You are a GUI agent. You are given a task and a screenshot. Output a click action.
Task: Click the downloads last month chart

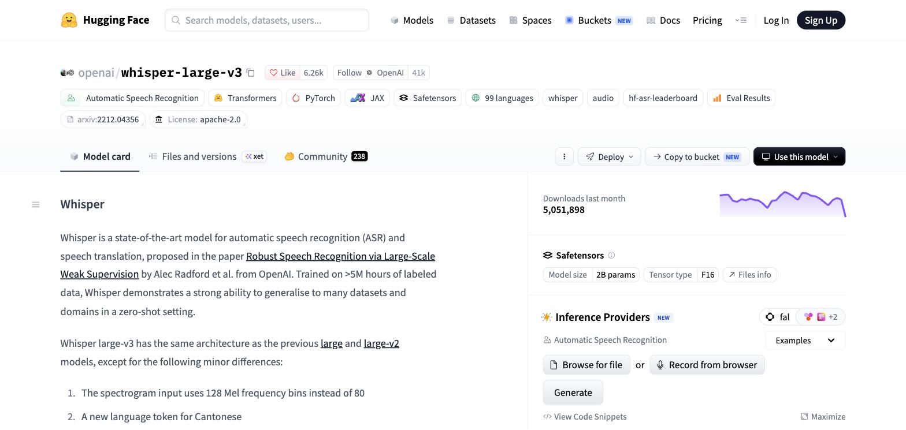[782, 204]
